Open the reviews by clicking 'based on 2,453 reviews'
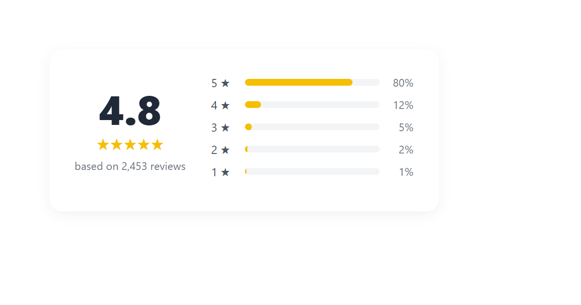Screen dimensions: 581x305 click(x=130, y=166)
